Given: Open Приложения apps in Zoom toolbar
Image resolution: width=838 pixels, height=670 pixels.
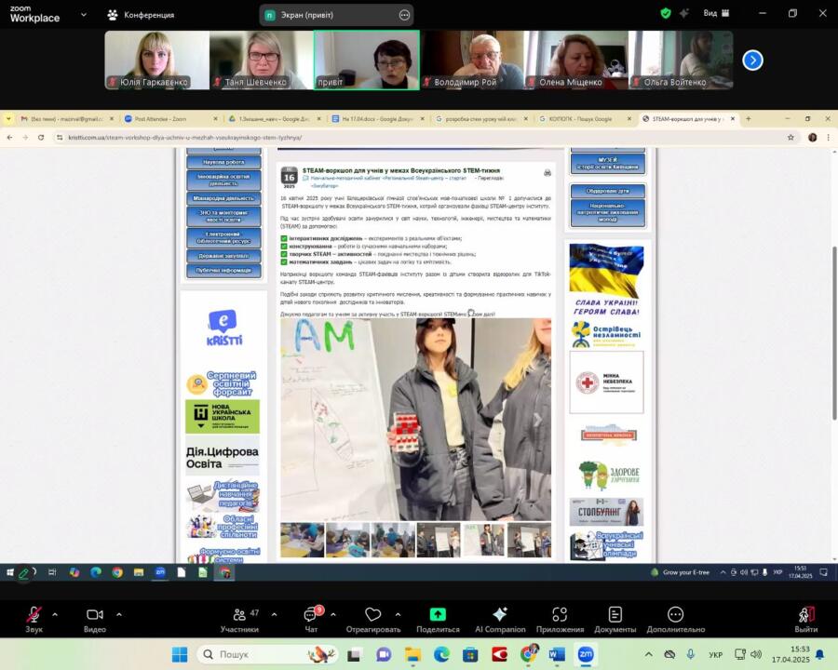Looking at the screenshot, I should tap(560, 619).
